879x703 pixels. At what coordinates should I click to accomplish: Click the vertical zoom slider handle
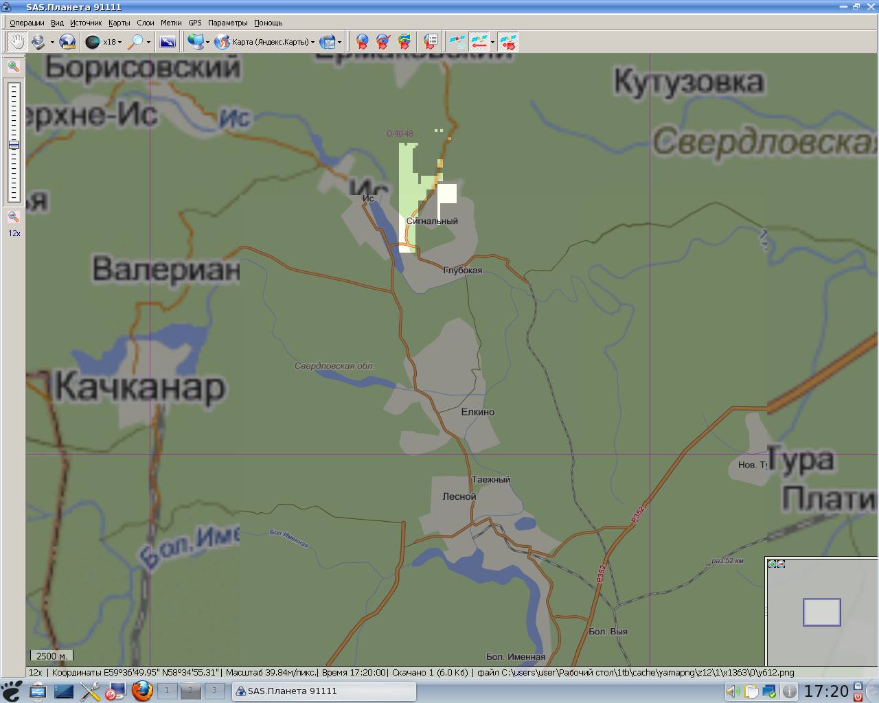[14, 145]
